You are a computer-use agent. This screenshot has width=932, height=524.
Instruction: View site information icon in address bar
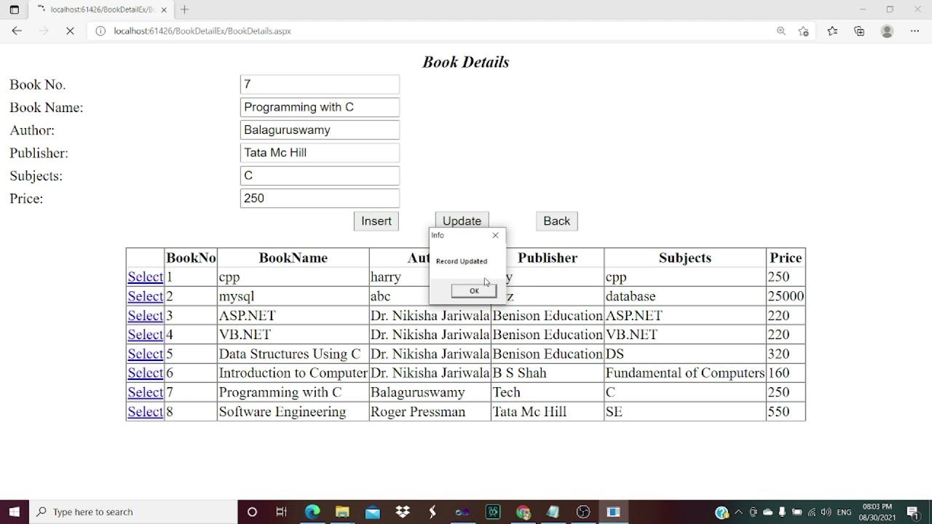(100, 31)
